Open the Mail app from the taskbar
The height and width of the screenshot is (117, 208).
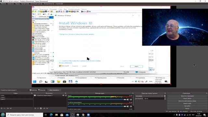(x=67, y=115)
